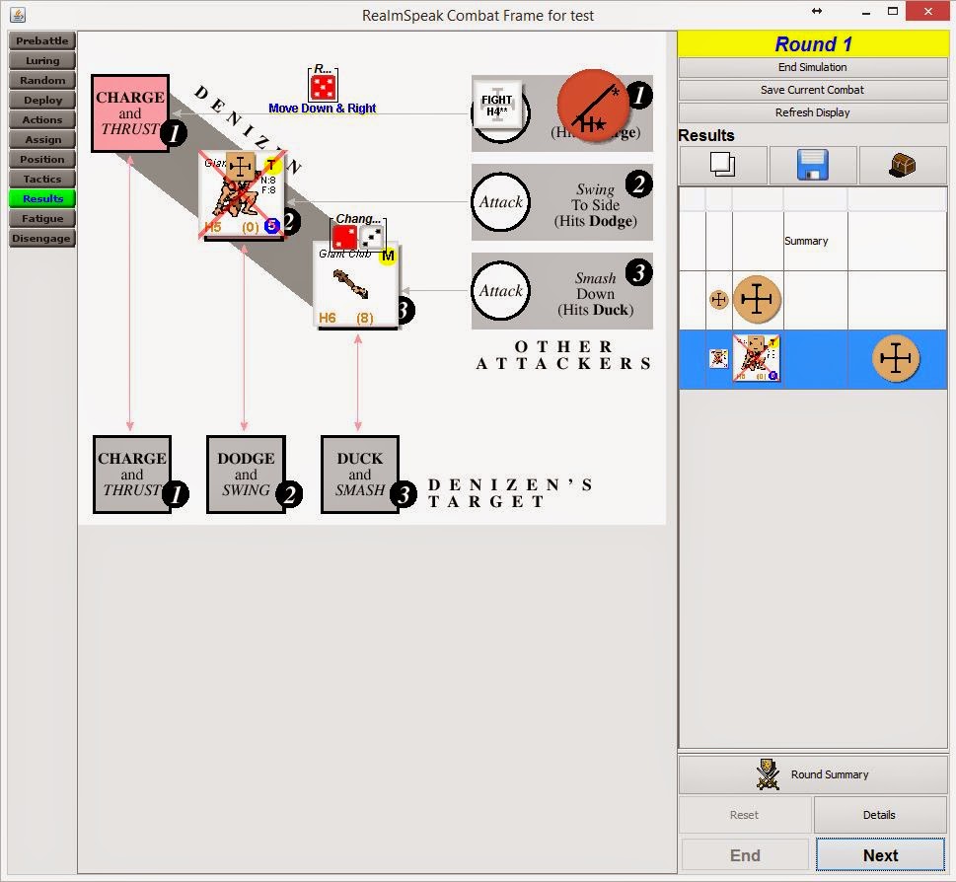The image size is (956, 882).
Task: Click the greyed Reset button
Action: (x=745, y=815)
